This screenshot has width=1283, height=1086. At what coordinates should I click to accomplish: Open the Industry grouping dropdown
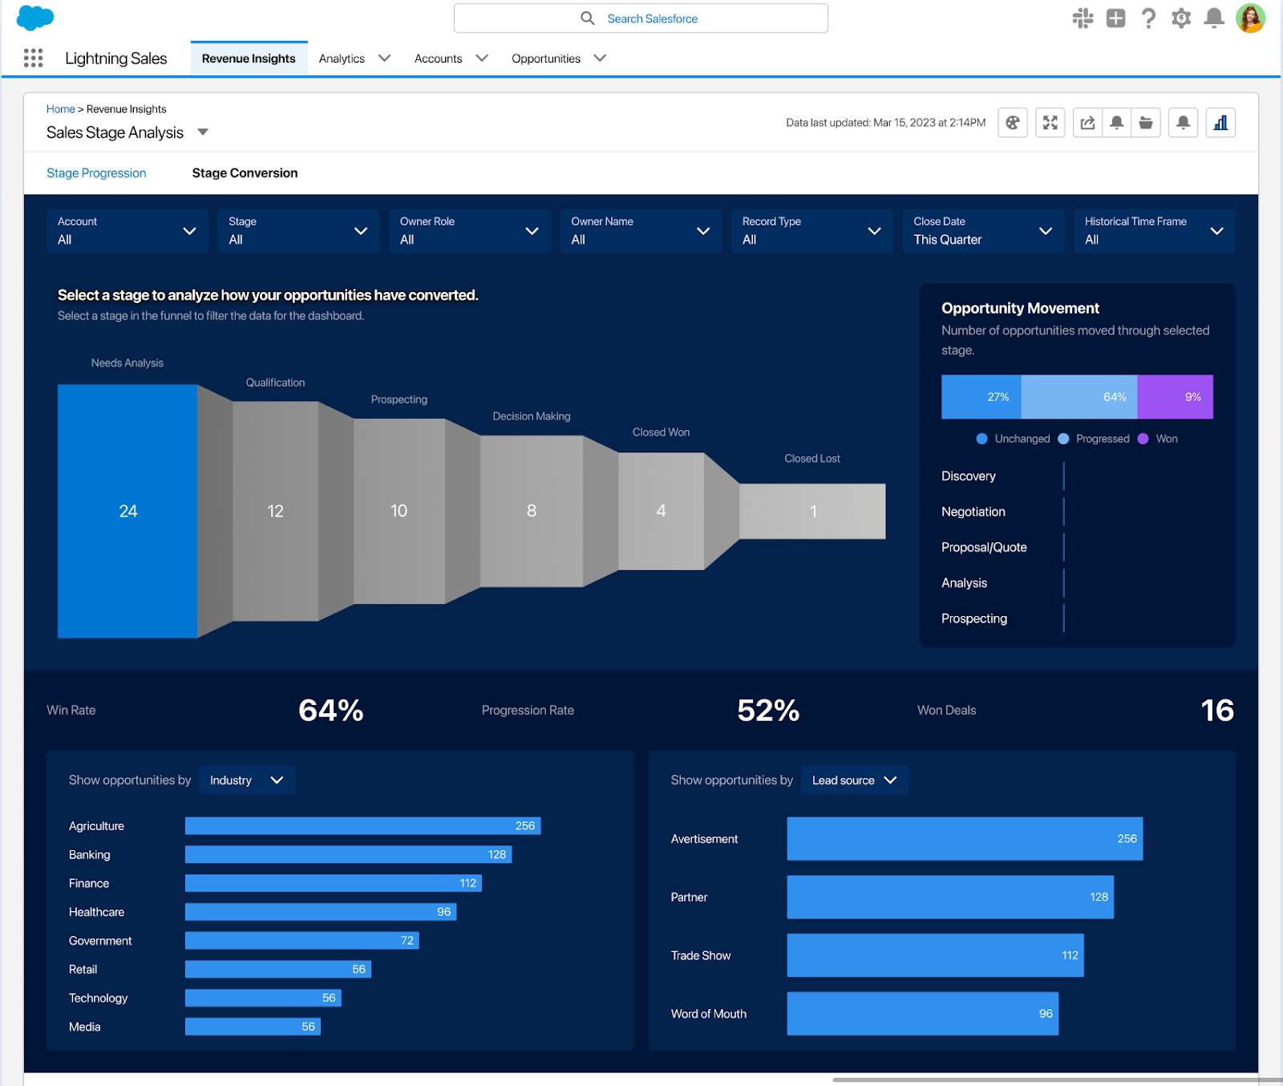[247, 780]
